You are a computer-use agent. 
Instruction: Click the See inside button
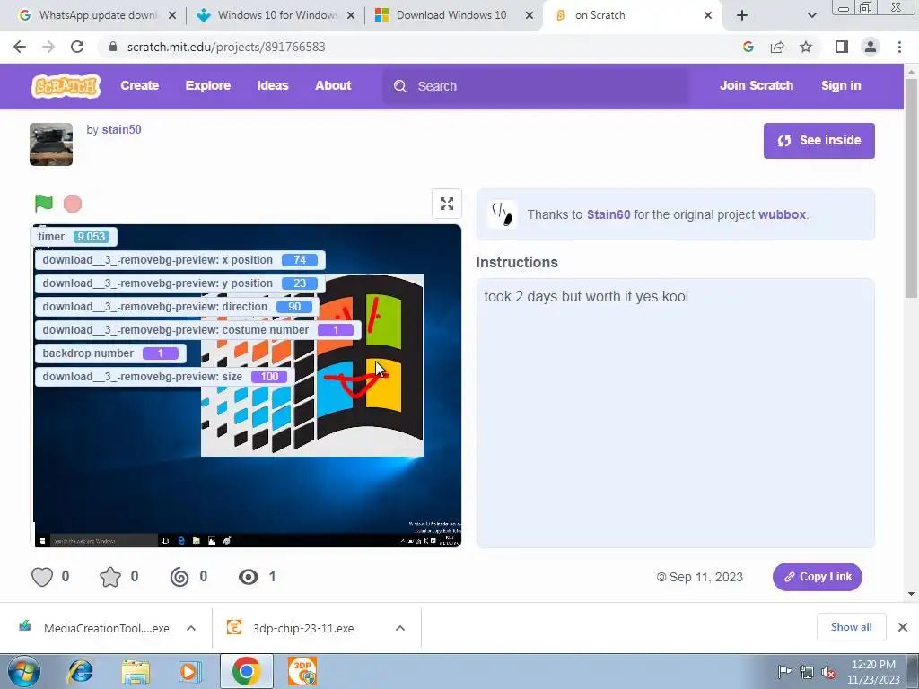point(818,141)
